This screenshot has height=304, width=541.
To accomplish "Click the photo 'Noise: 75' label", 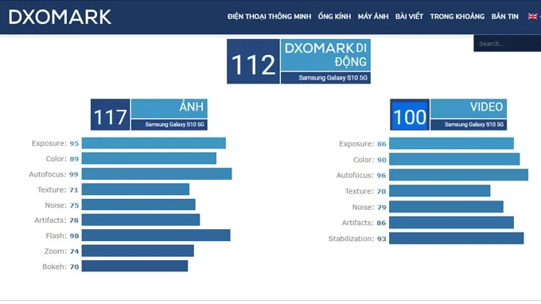I will (x=62, y=205).
